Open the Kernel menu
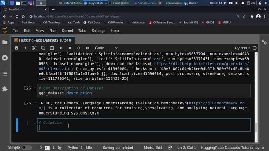 (x=67, y=31)
